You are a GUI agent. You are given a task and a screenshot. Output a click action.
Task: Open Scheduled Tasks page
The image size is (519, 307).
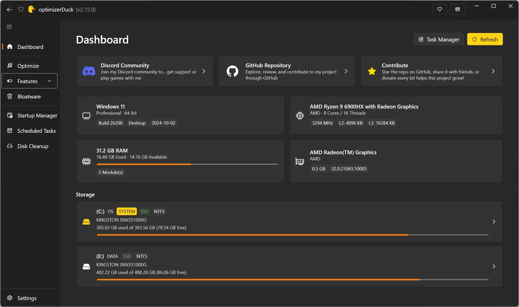[x=30, y=131]
